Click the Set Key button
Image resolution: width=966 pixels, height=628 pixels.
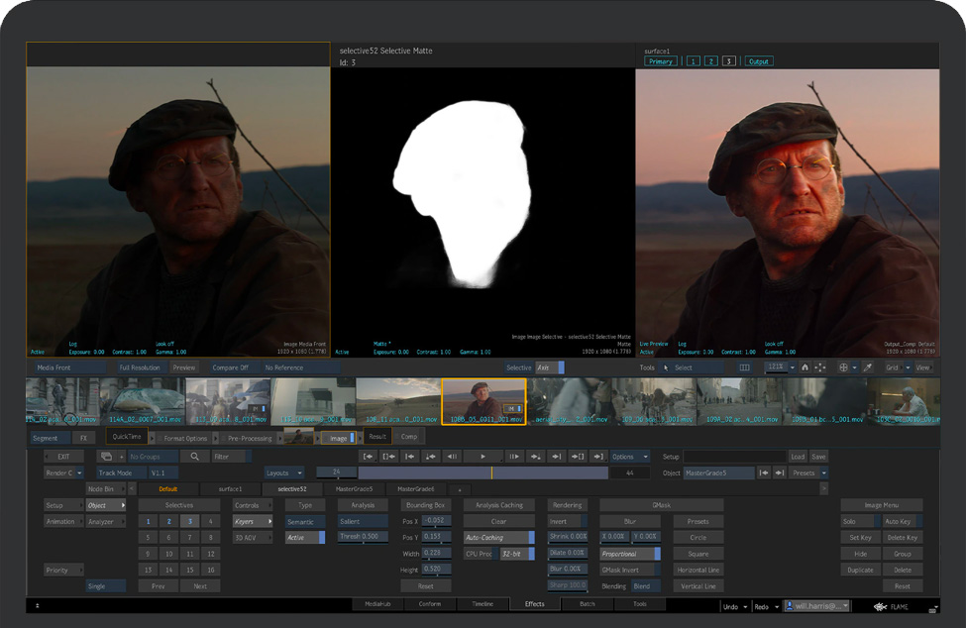click(860, 538)
